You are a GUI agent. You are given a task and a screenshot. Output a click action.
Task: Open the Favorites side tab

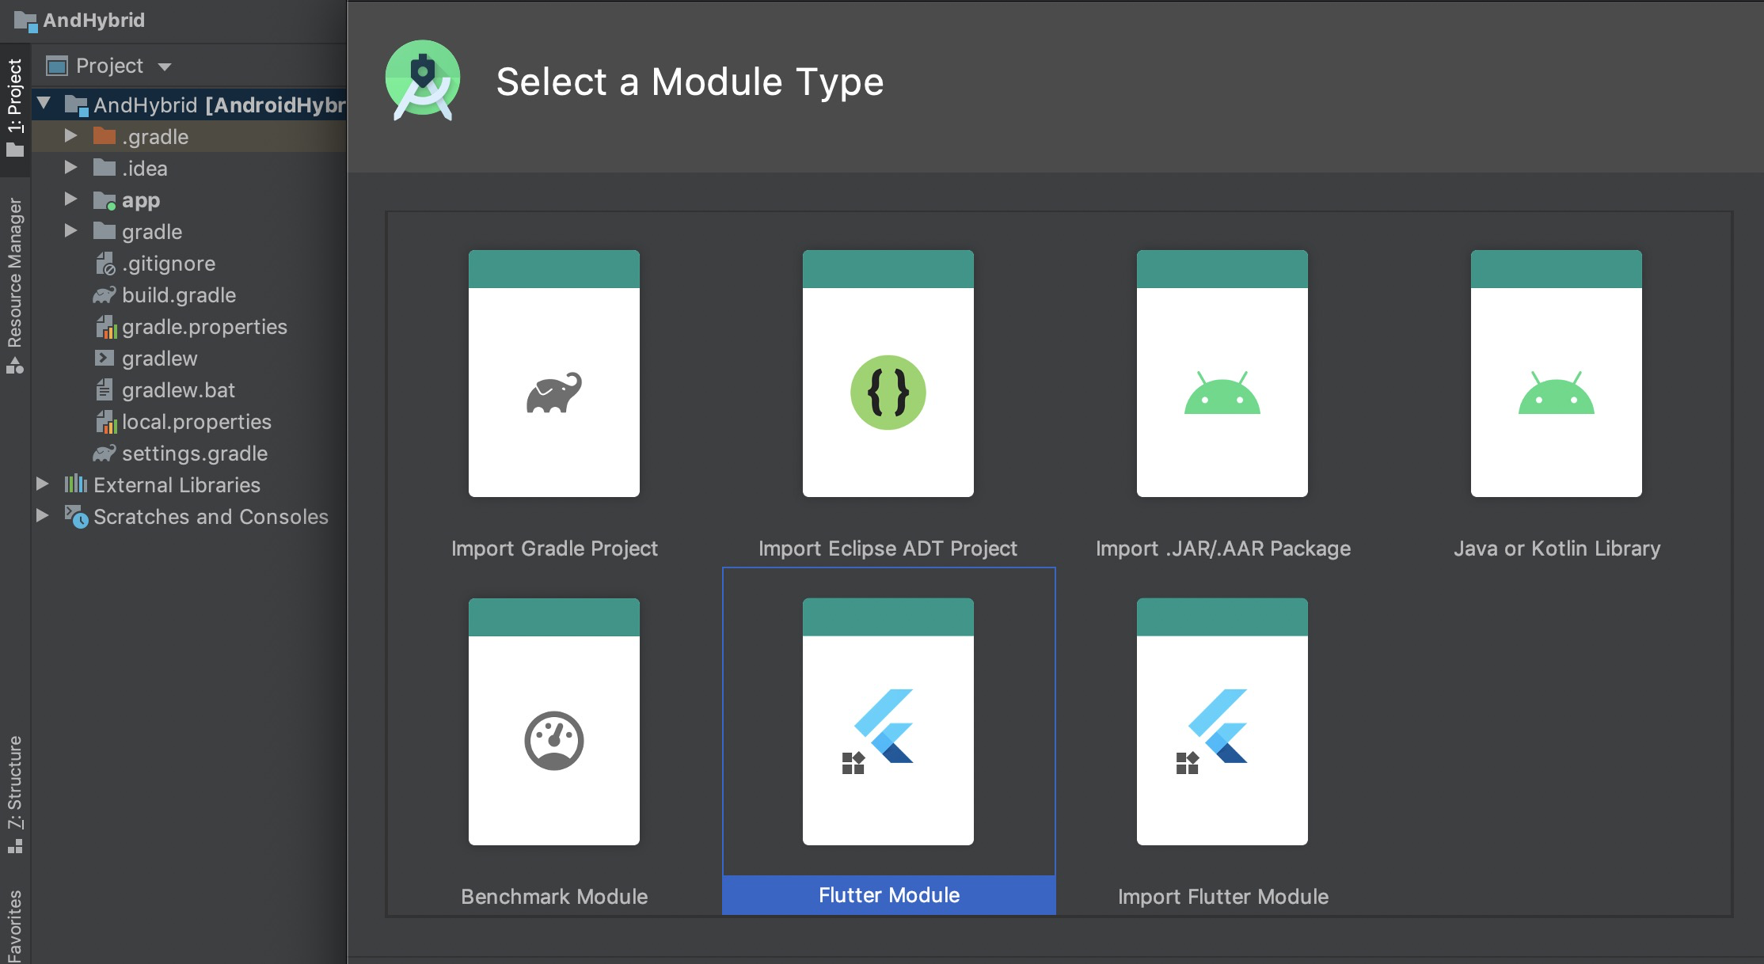click(x=15, y=926)
